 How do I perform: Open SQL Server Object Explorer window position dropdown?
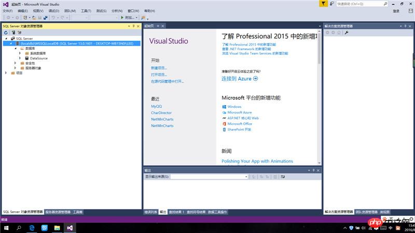point(129,26)
